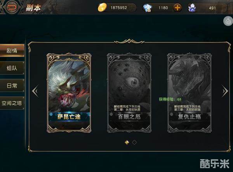Go to previous dungeons with left arrow
Screen dimensions: 233x172
pyautogui.click(x=35, y=91)
